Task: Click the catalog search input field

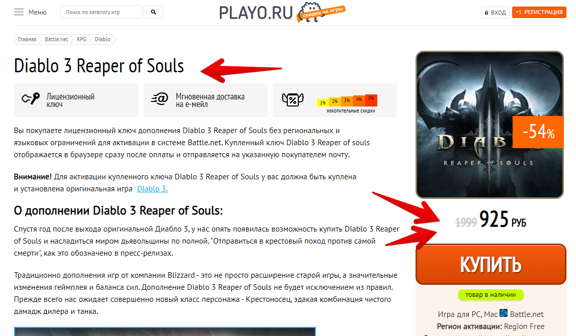Action: coord(101,12)
